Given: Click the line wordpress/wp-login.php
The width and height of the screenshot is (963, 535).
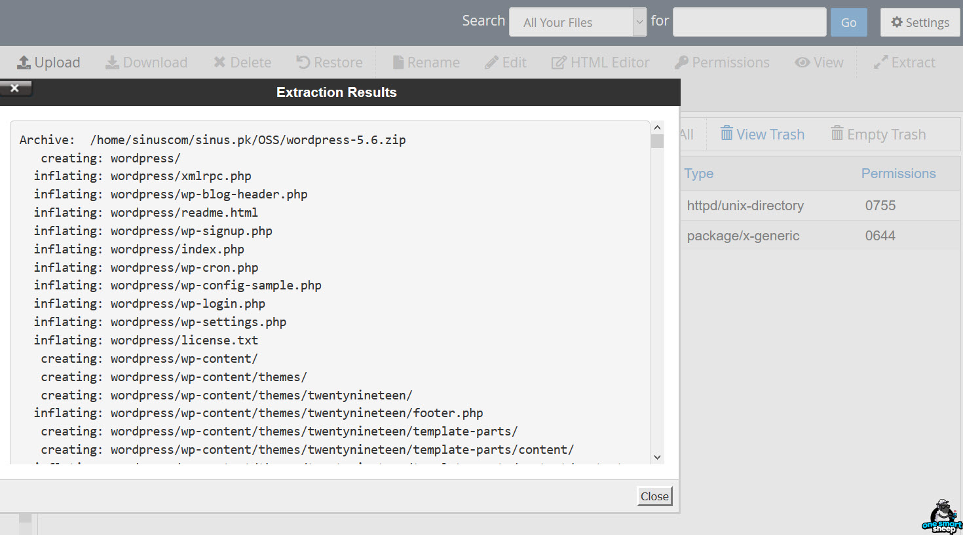Looking at the screenshot, I should coord(149,304).
